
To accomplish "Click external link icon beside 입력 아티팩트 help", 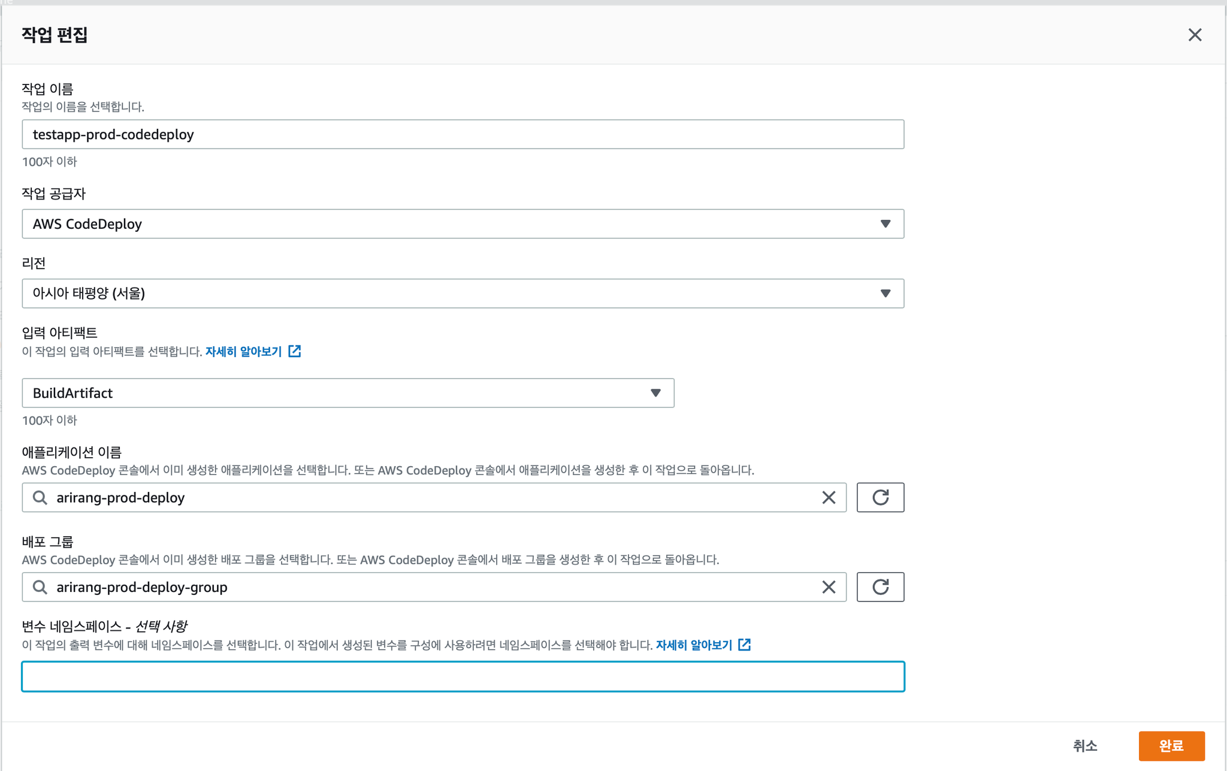I will tap(294, 351).
